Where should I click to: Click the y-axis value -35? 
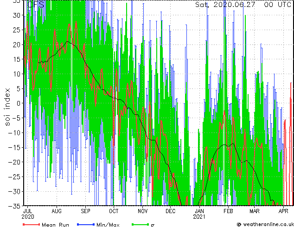[15, 206]
